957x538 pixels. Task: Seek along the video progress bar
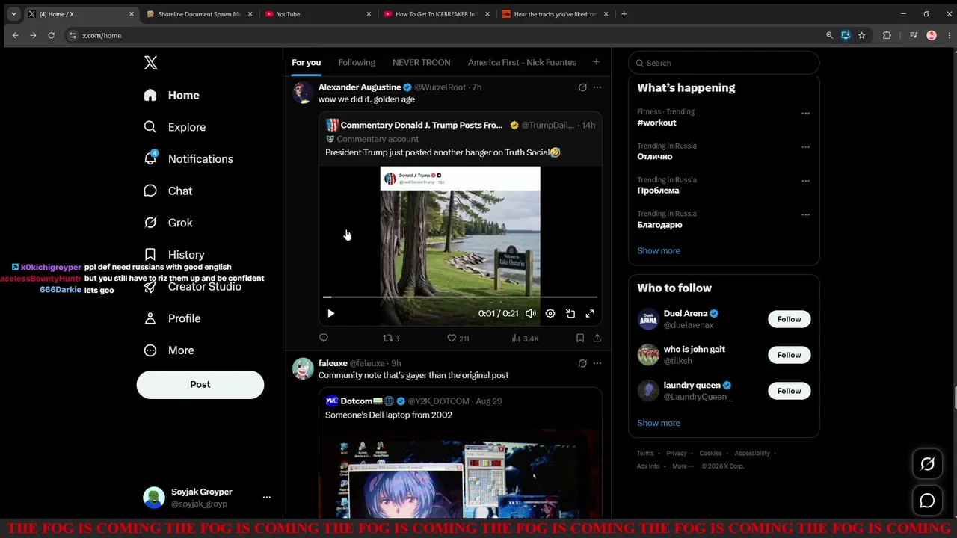pyautogui.click(x=460, y=297)
